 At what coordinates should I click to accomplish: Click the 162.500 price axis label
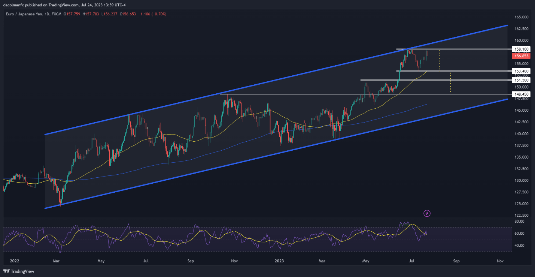pyautogui.click(x=521, y=29)
